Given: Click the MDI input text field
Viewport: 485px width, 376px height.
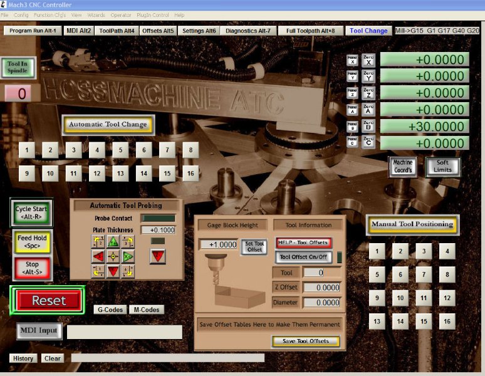Looking at the screenshot, I should [x=125, y=332].
